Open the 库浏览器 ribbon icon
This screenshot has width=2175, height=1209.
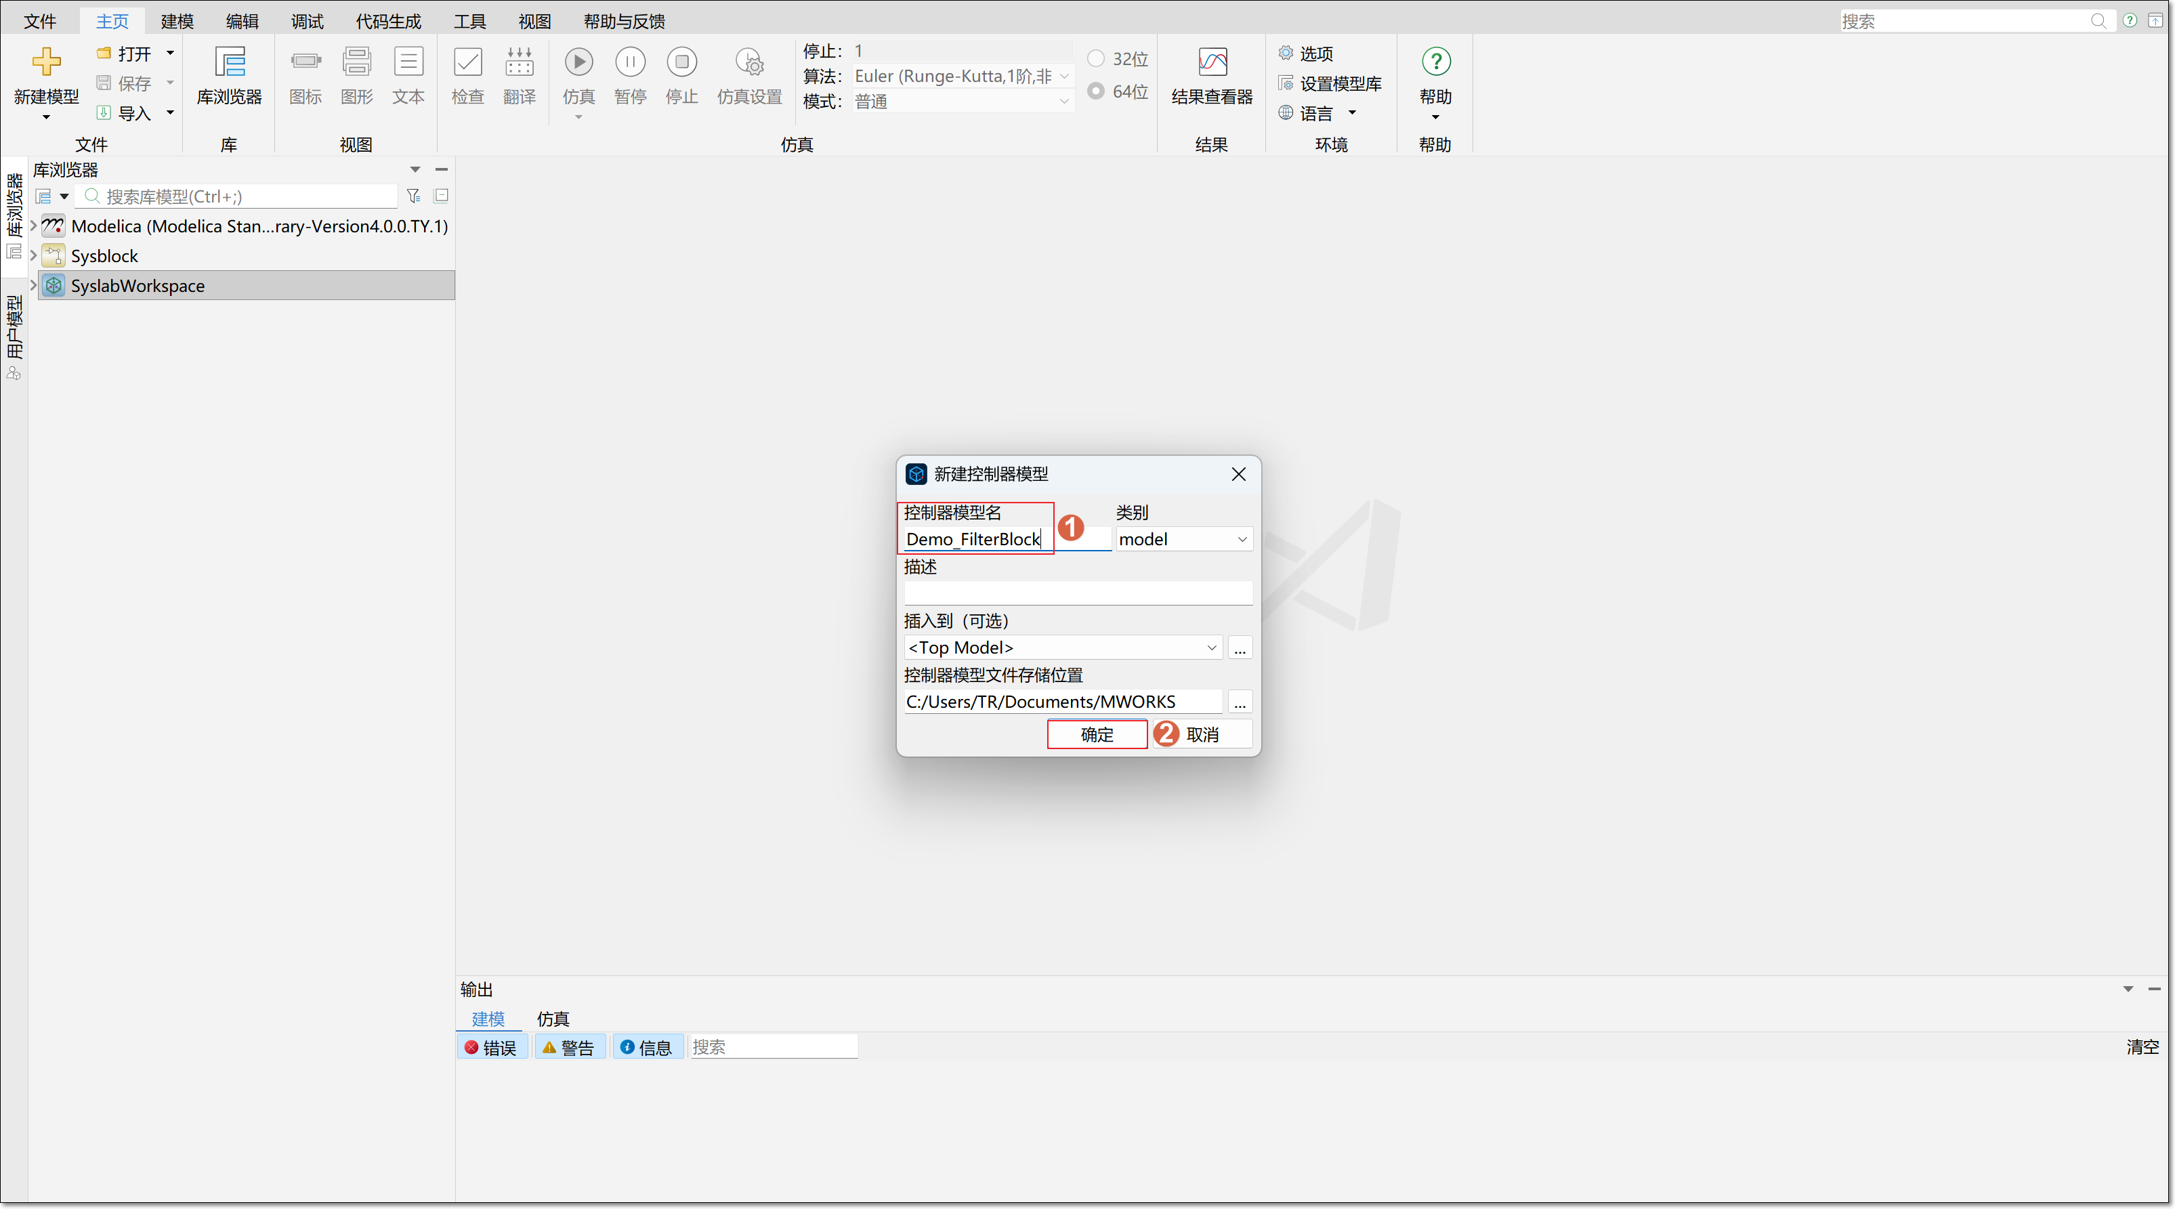(x=229, y=62)
